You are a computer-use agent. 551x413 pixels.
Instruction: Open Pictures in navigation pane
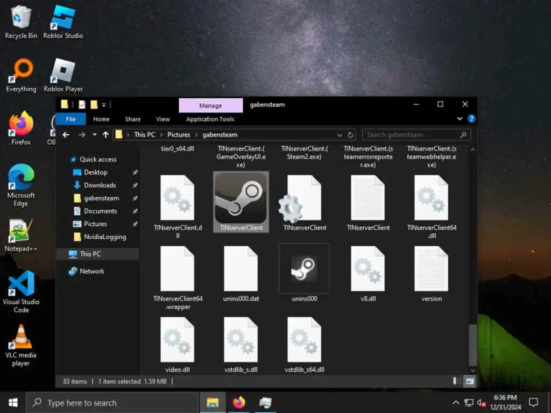[95, 224]
